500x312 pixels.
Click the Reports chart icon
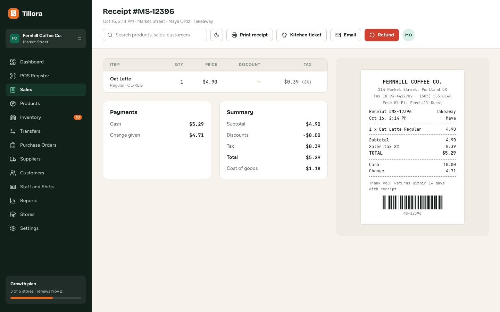tap(13, 200)
